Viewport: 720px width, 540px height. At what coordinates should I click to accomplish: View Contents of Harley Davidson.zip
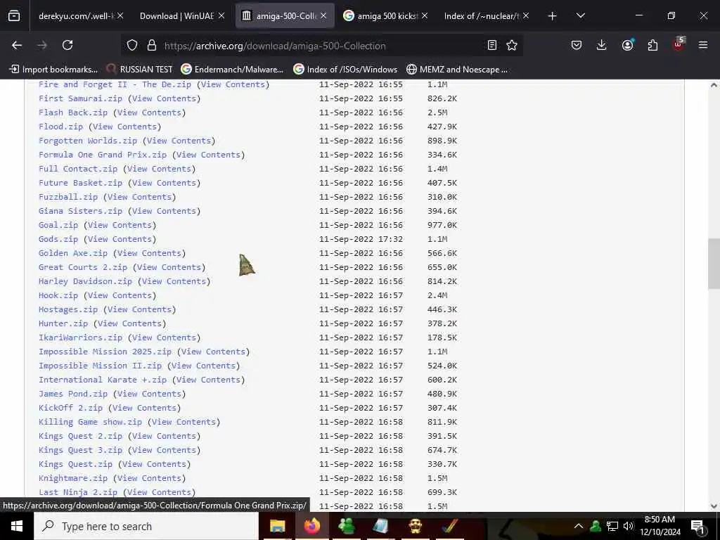pos(174,281)
